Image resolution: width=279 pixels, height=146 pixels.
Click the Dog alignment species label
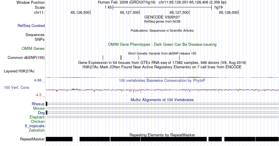(41, 113)
